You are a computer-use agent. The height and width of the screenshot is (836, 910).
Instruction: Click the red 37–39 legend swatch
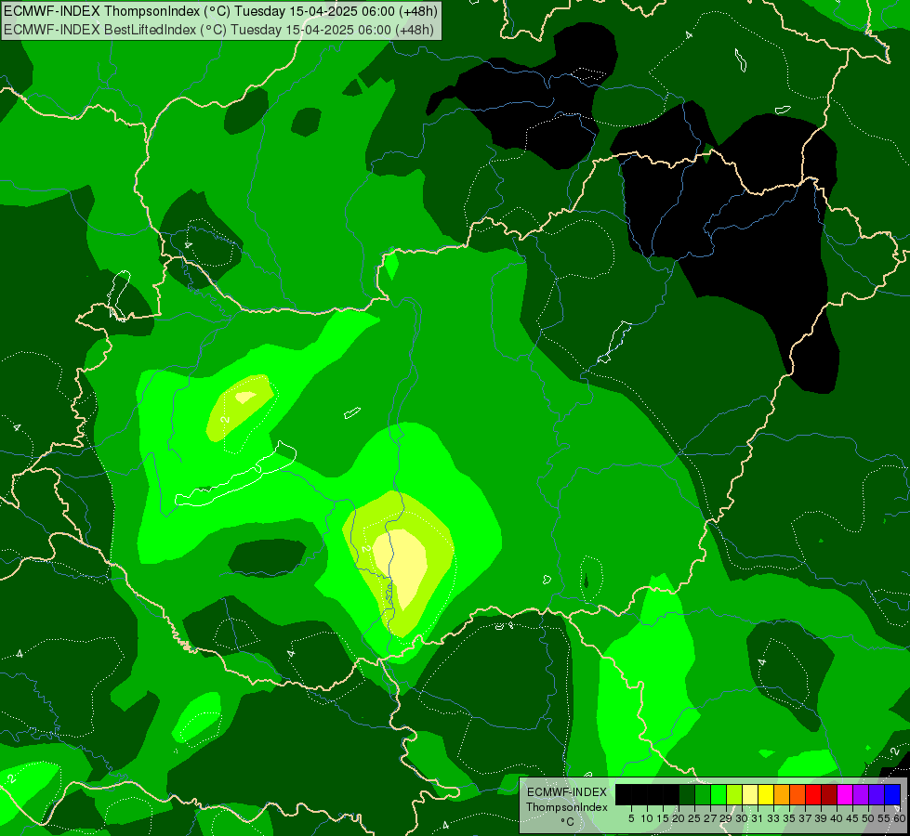click(x=813, y=794)
